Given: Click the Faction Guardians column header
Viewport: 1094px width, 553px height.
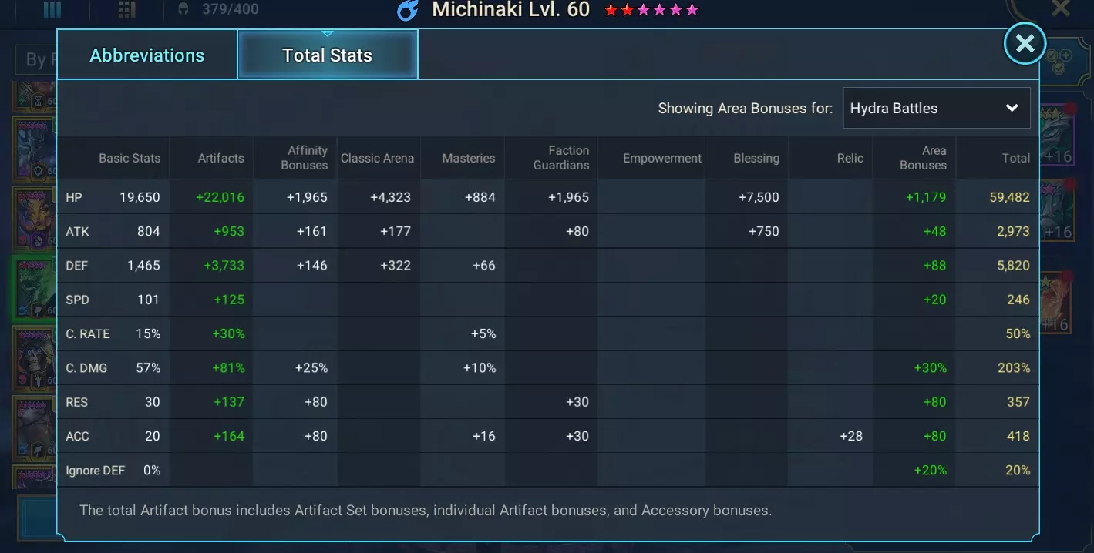Looking at the screenshot, I should [561, 158].
